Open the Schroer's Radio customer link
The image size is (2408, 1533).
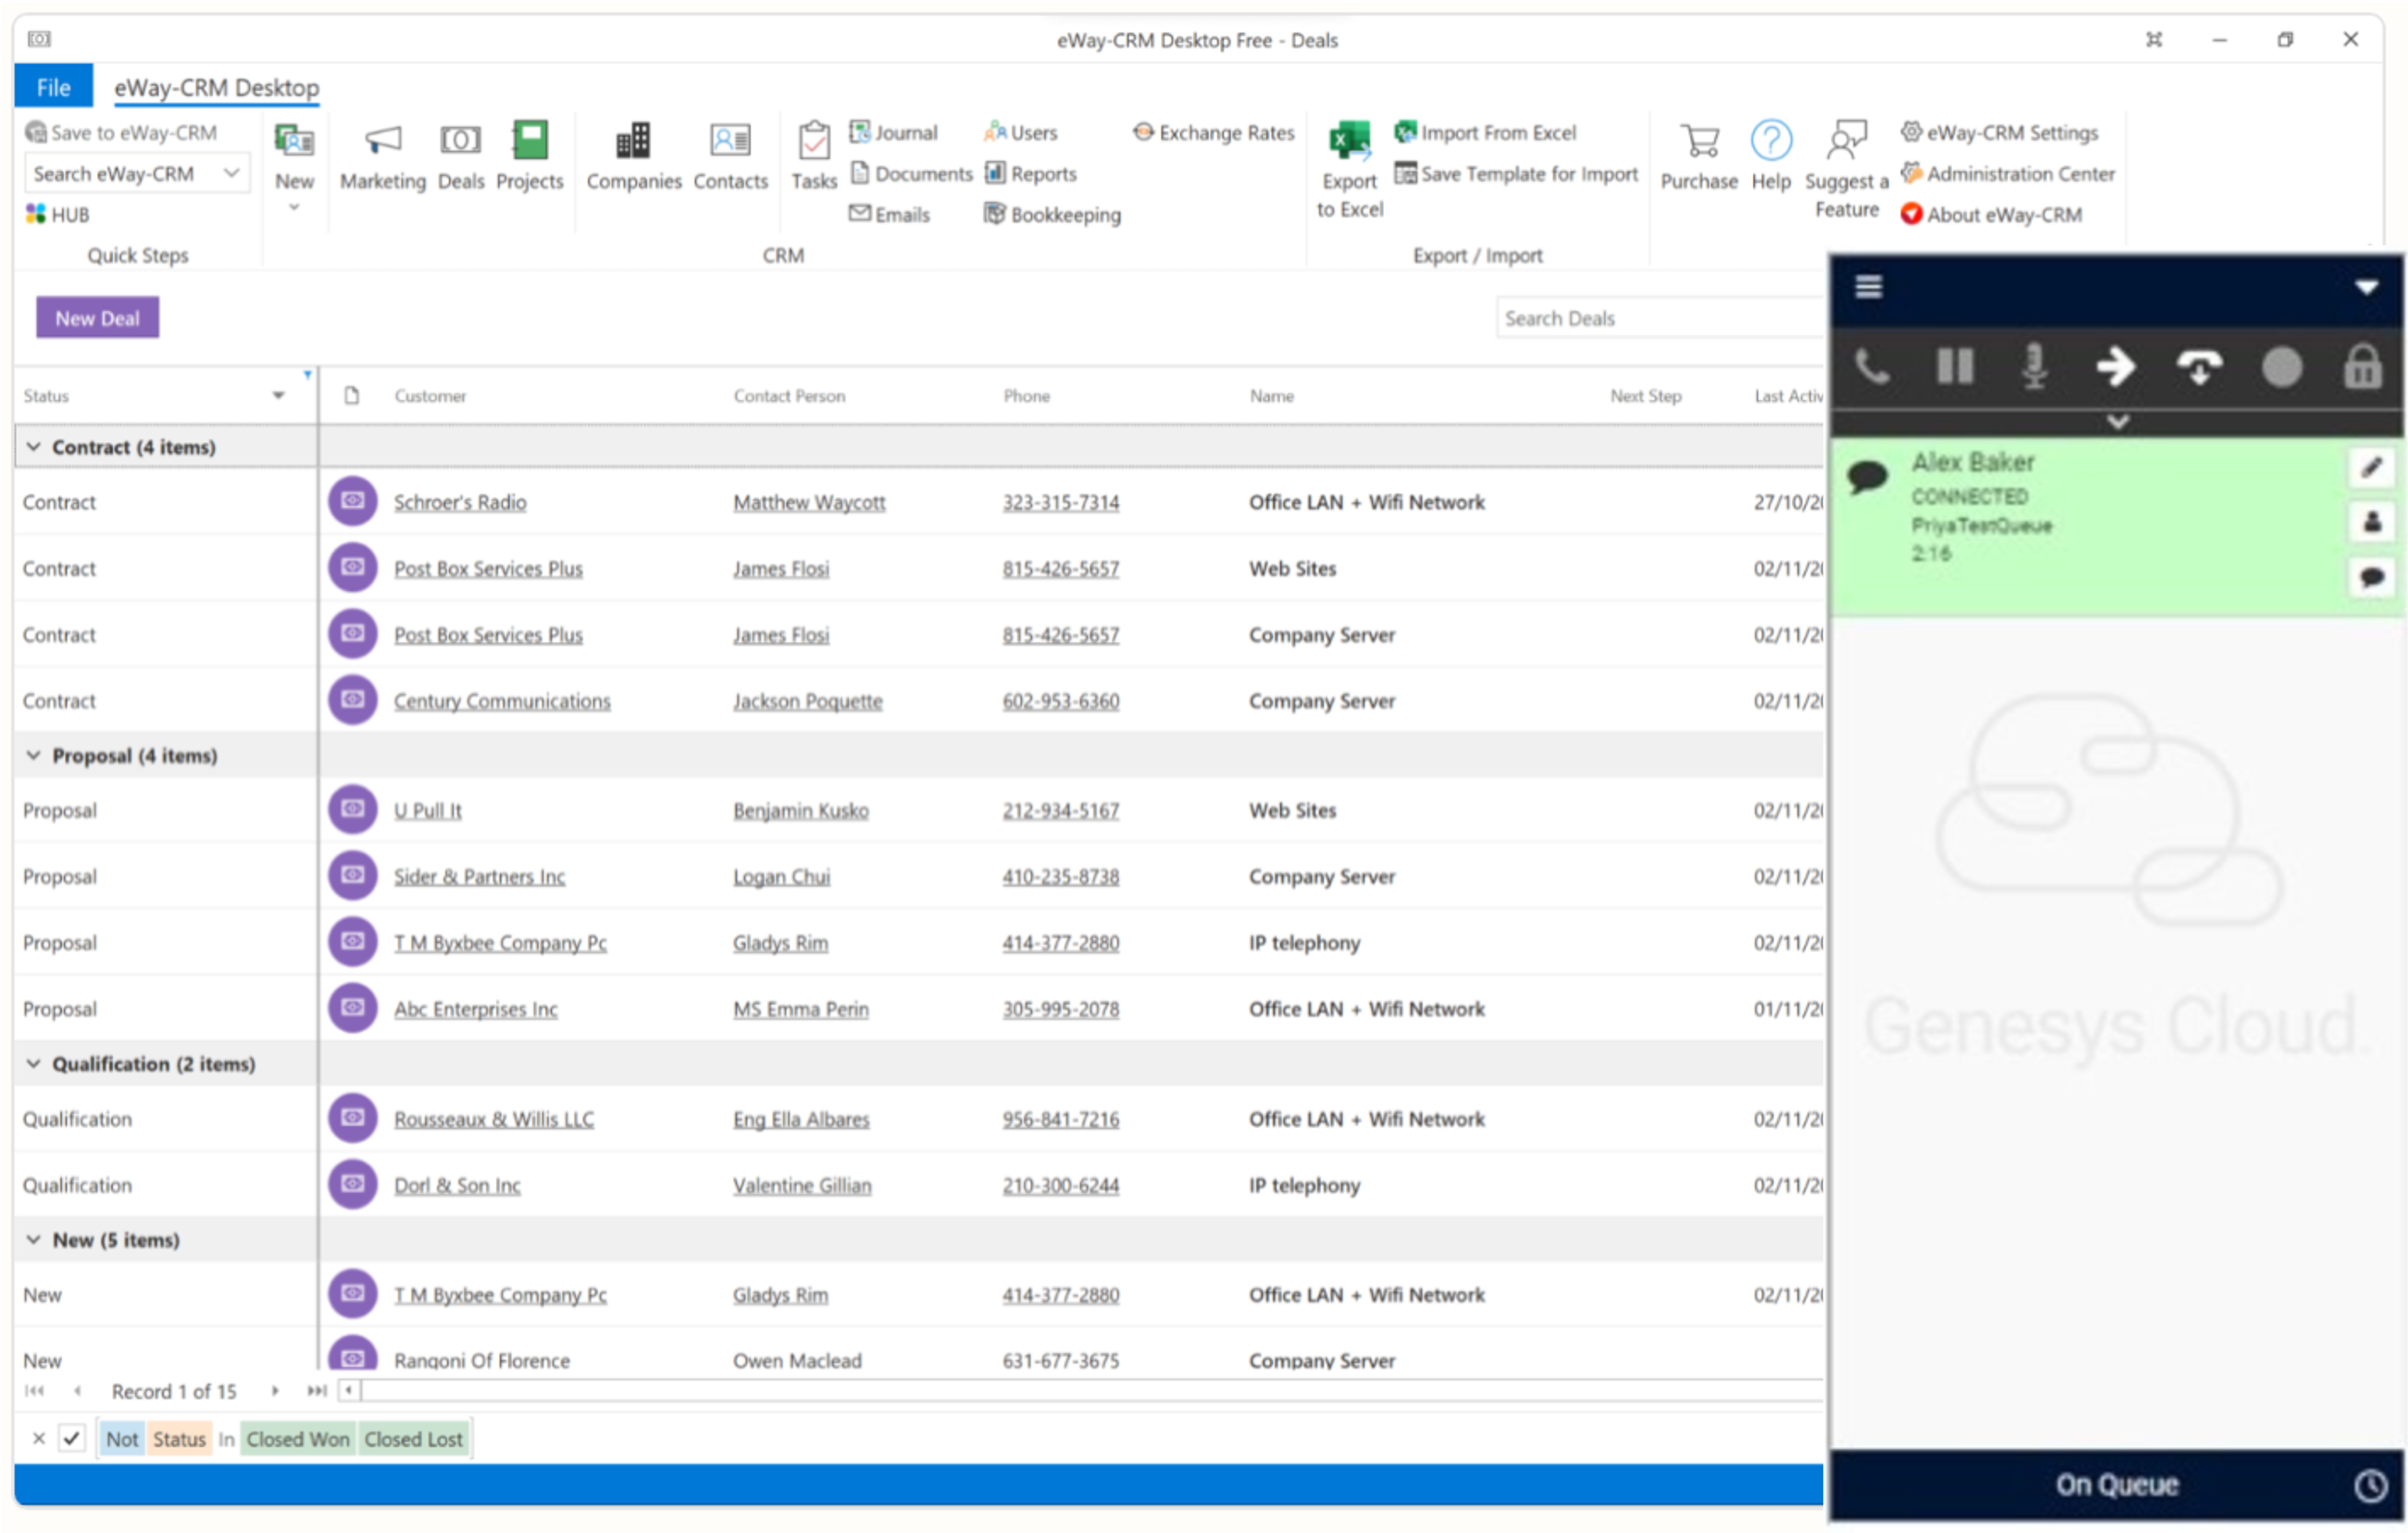(459, 502)
